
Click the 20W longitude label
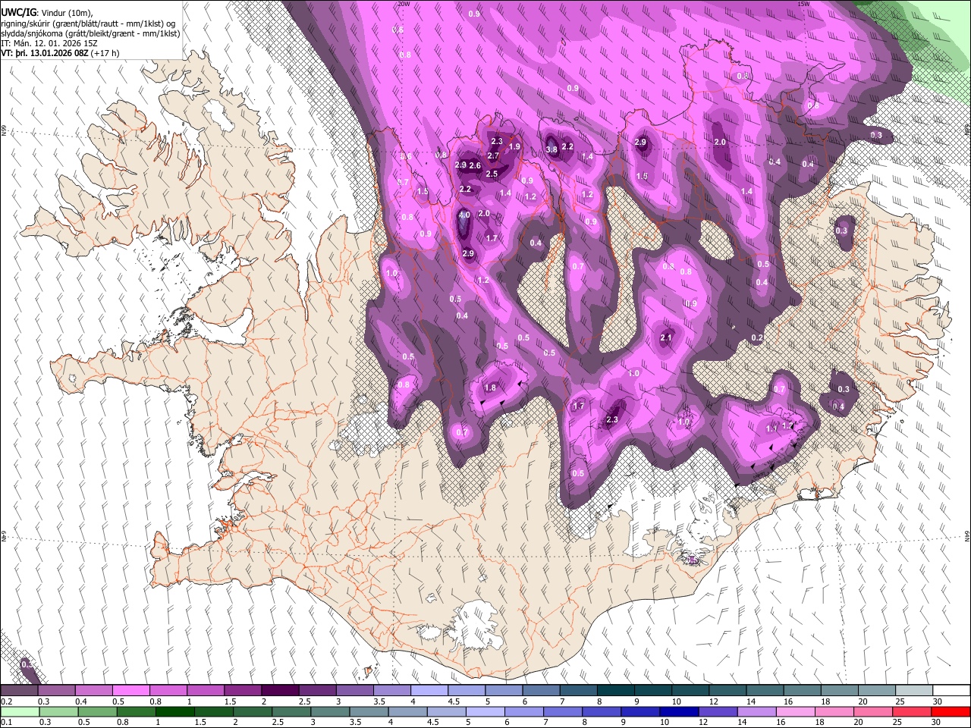tap(404, 4)
